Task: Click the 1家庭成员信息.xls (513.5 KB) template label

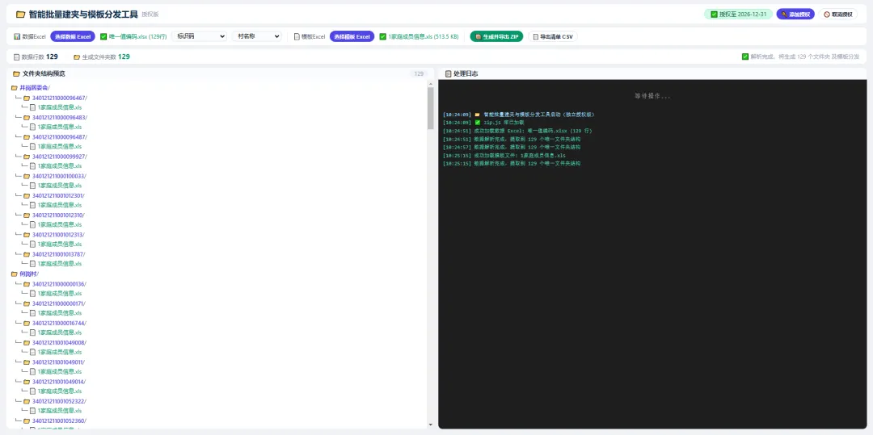Action: 423,36
